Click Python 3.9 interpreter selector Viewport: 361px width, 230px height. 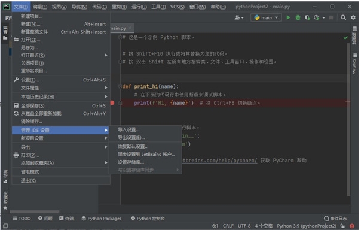coord(307,226)
